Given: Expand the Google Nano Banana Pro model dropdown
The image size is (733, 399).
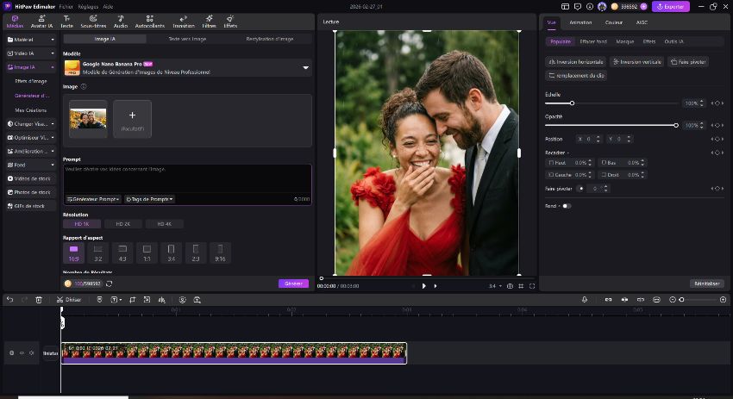Looking at the screenshot, I should tap(306, 67).
